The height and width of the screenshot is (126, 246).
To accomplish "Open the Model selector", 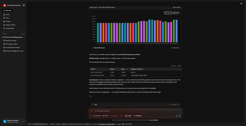I will click(x=128, y=116).
